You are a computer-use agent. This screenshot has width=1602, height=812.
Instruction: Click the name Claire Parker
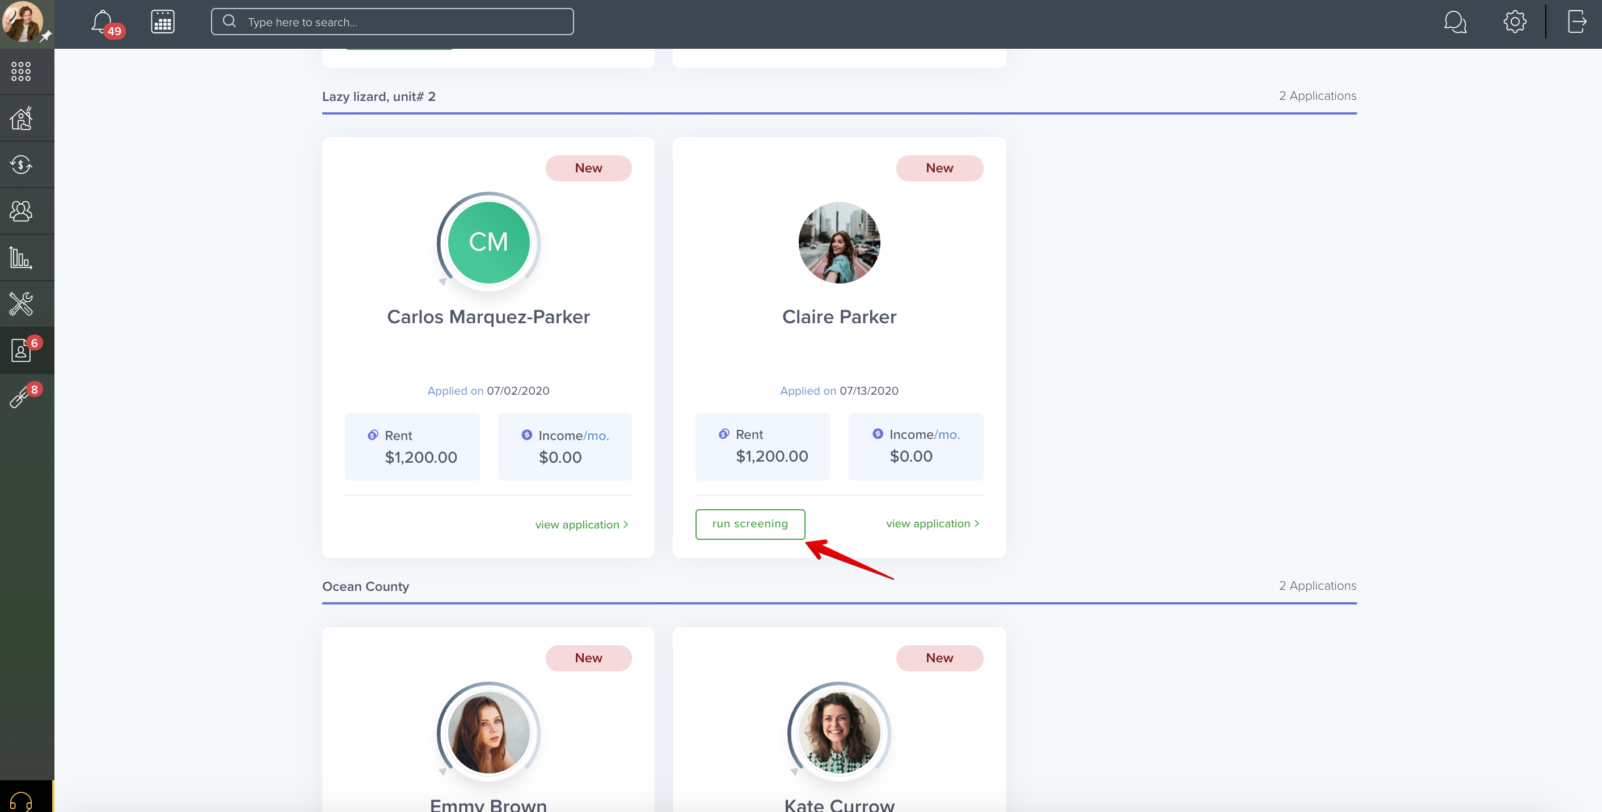pos(839,317)
